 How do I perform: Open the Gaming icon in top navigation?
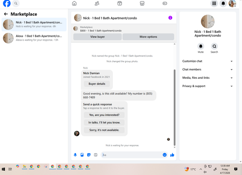[x=165, y=3]
